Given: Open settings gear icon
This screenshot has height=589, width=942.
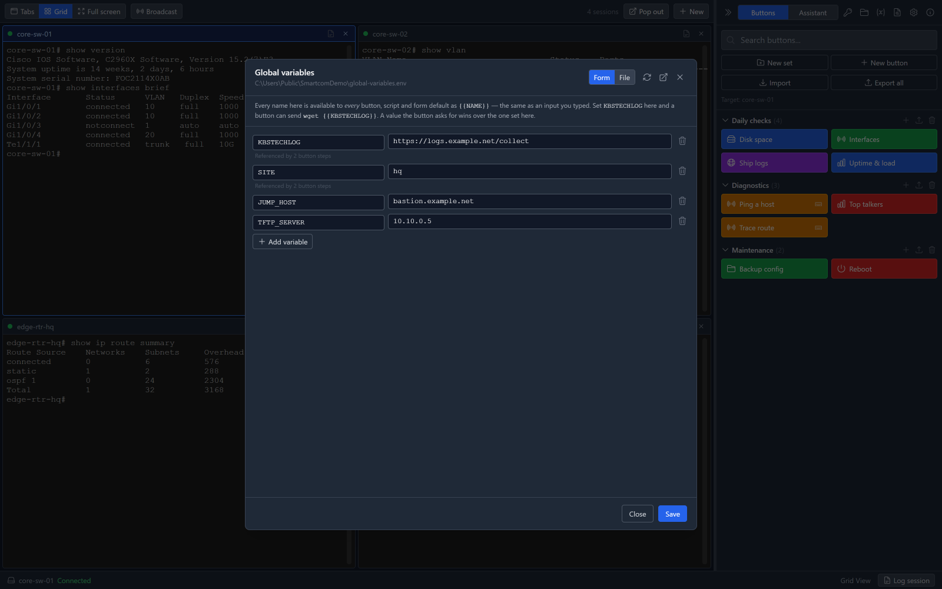Looking at the screenshot, I should pyautogui.click(x=914, y=12).
